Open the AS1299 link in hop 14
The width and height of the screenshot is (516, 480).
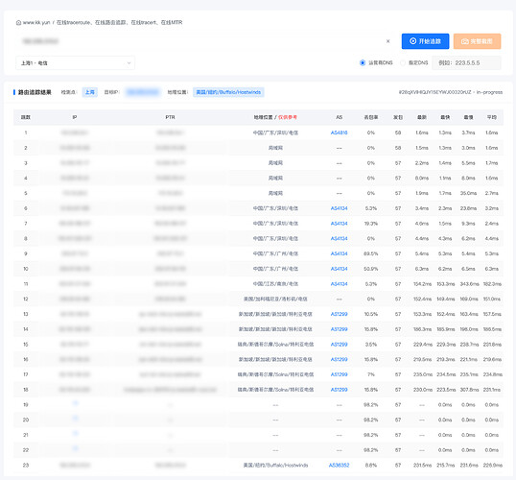point(339,329)
